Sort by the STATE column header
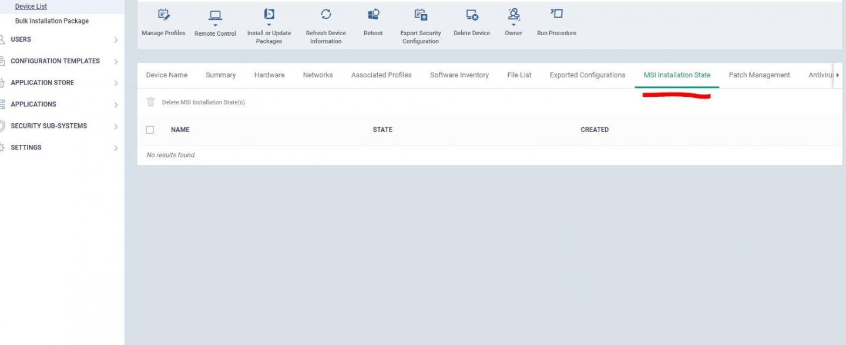Viewport: 846px width, 345px height. click(x=382, y=130)
